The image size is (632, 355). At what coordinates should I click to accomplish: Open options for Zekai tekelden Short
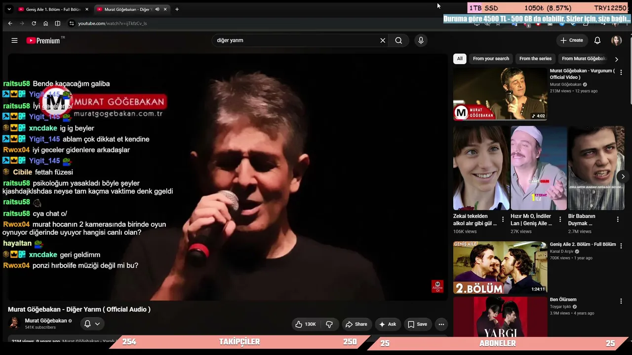(503, 219)
